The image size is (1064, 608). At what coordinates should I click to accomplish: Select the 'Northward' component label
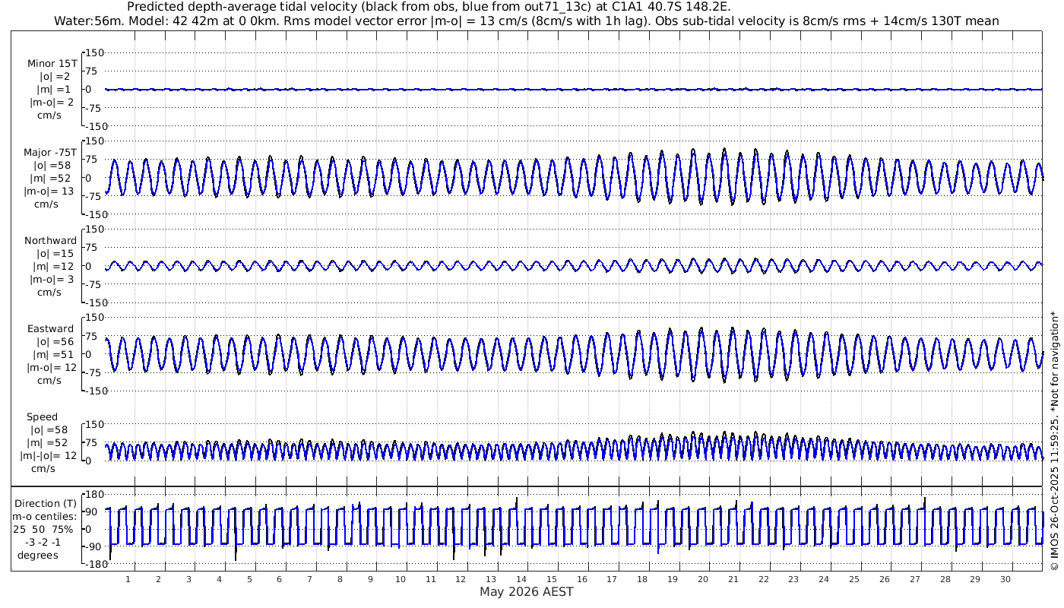tap(50, 240)
